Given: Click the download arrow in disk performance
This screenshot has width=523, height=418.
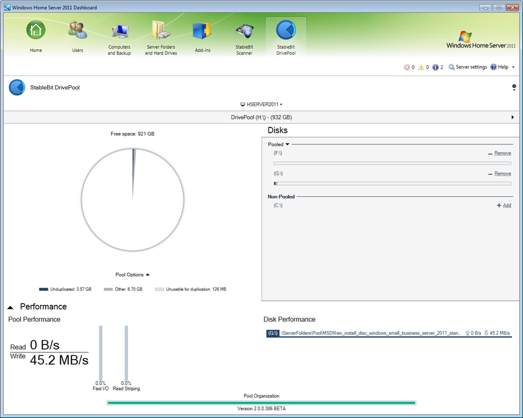Looking at the screenshot, I should click(x=486, y=333).
